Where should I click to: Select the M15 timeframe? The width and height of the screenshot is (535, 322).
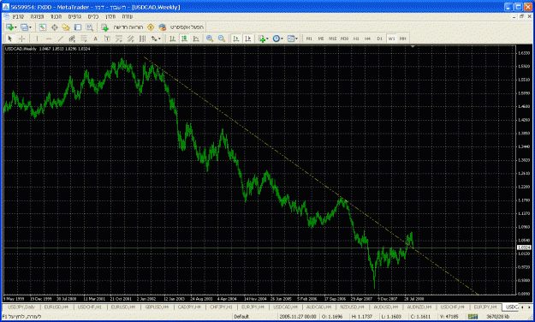click(x=333, y=39)
